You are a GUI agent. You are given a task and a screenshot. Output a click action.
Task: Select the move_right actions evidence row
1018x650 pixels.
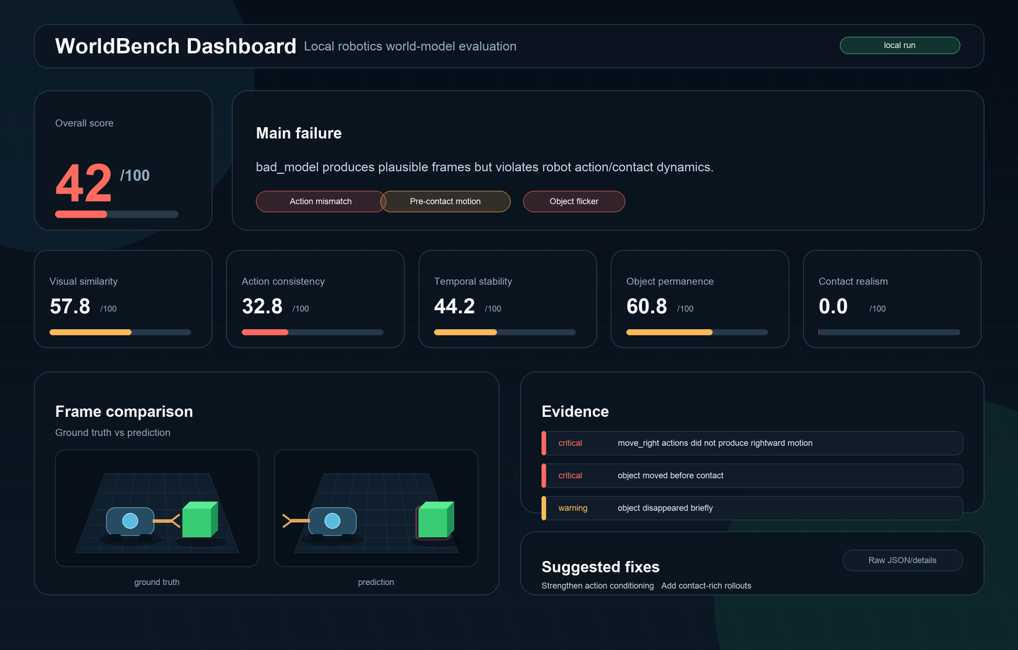click(x=752, y=443)
